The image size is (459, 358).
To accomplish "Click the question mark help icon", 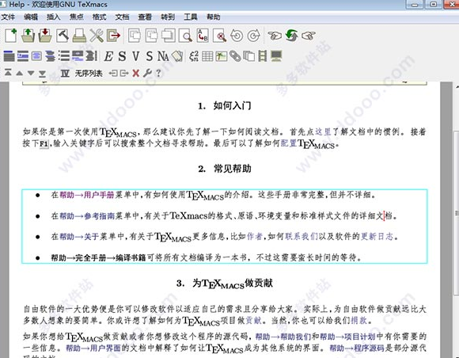I will pyautogui.click(x=158, y=73).
